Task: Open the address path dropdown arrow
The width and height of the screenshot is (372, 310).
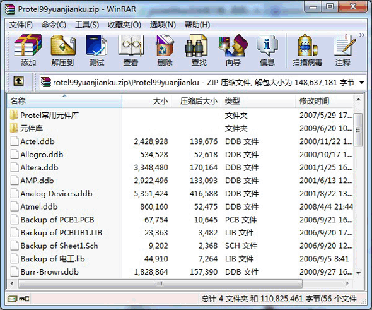Action: [361, 83]
